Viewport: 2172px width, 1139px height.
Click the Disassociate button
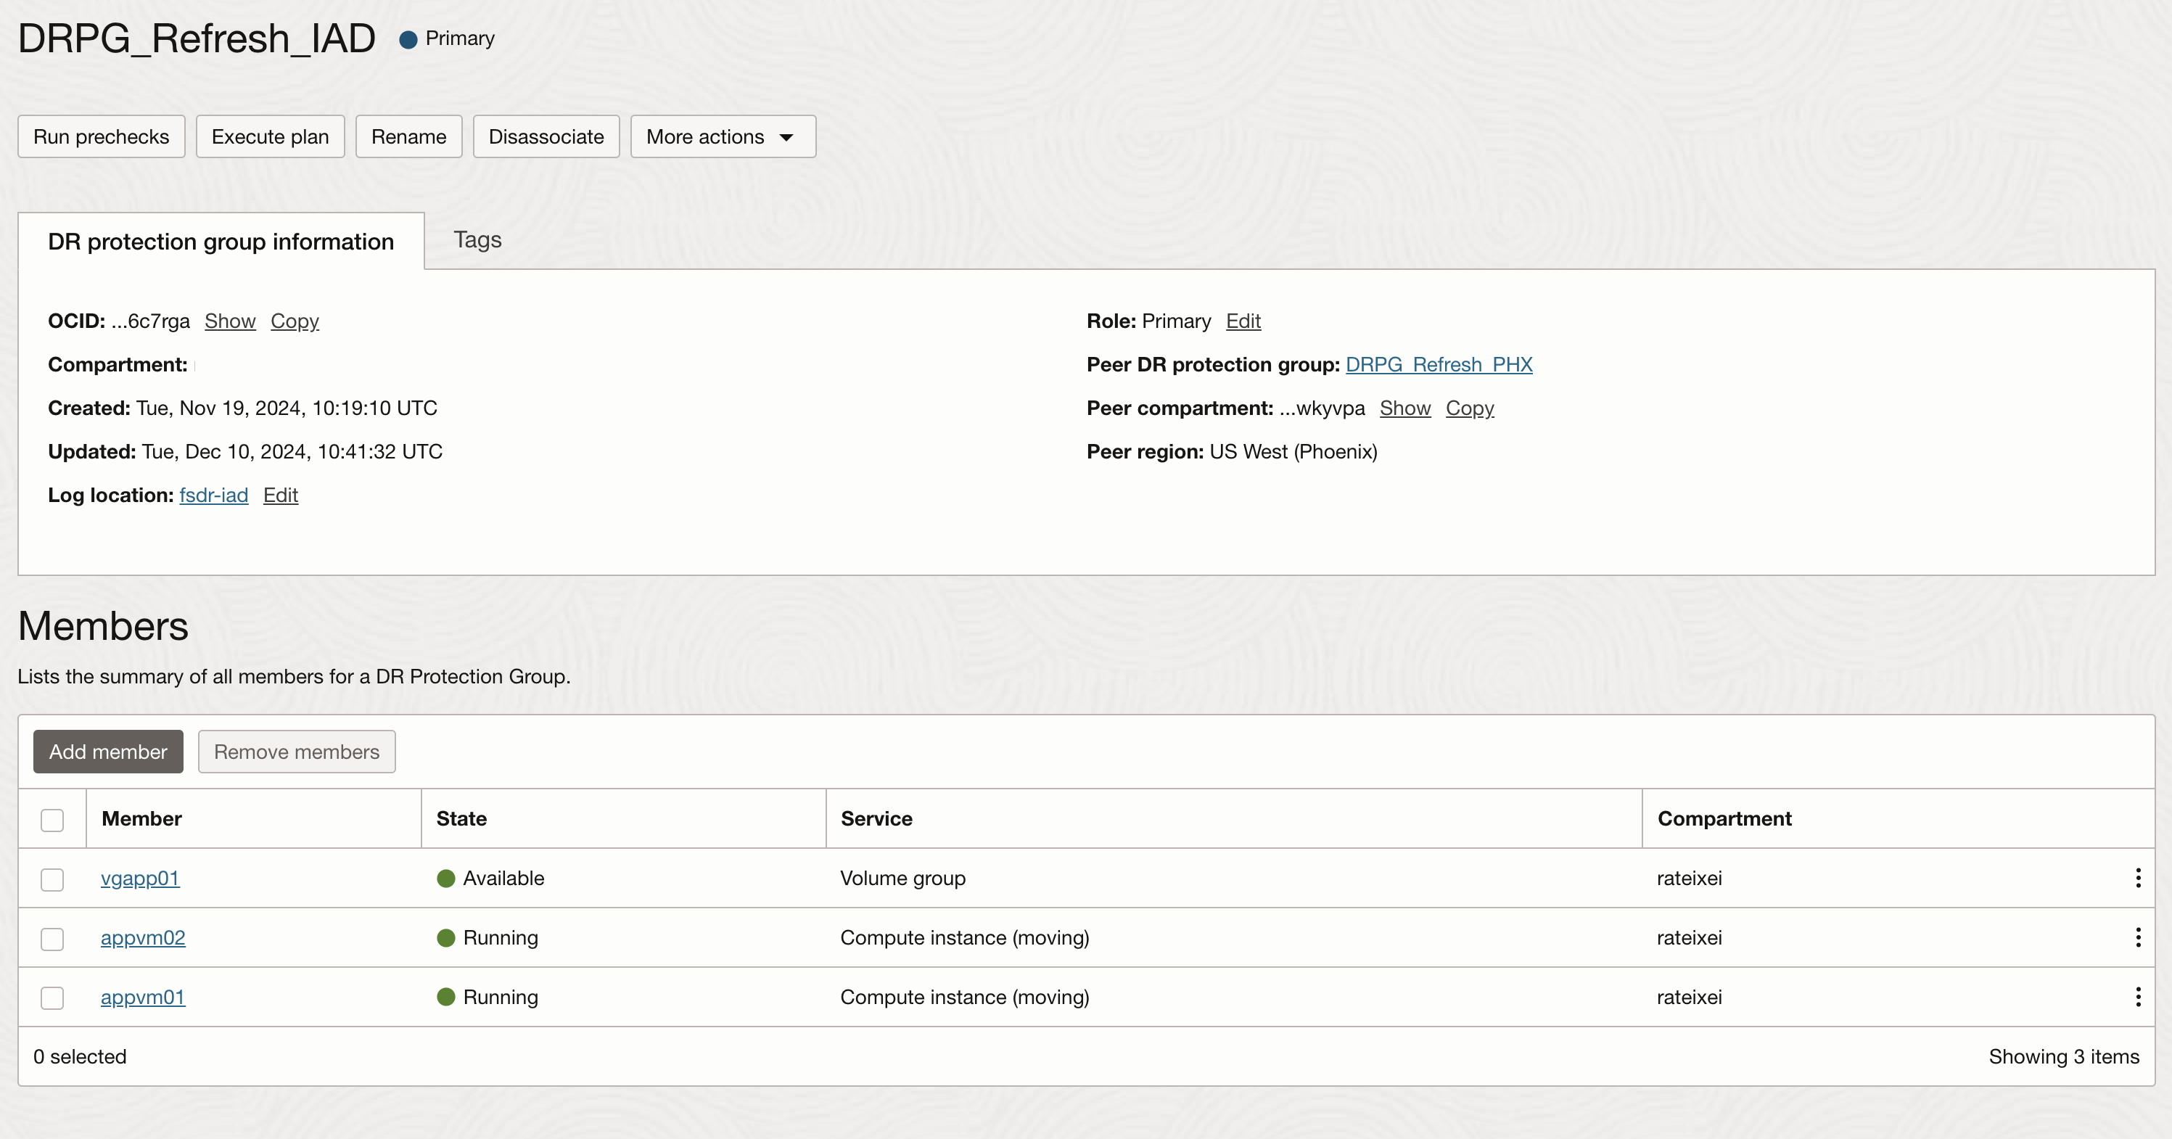pos(546,136)
